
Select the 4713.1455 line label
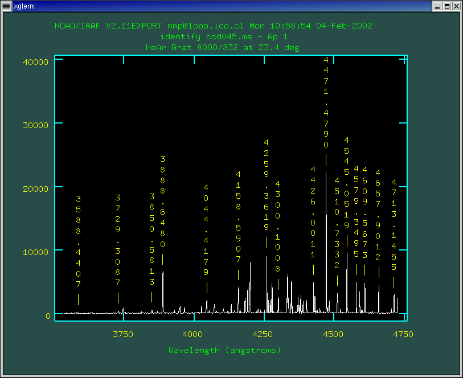tap(394, 224)
